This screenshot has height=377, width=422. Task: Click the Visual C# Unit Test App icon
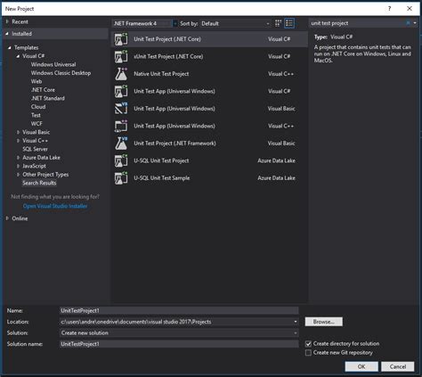121,91
